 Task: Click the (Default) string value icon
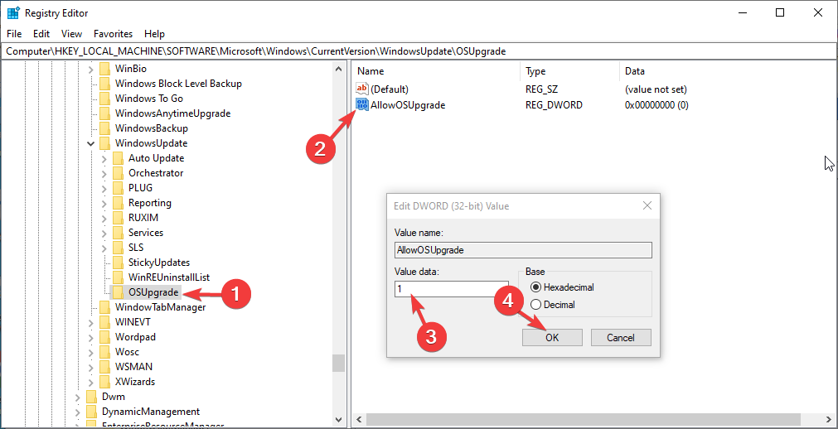tap(362, 89)
